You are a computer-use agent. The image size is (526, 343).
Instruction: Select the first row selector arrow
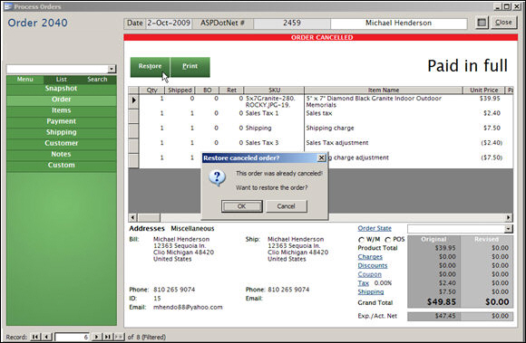134,100
